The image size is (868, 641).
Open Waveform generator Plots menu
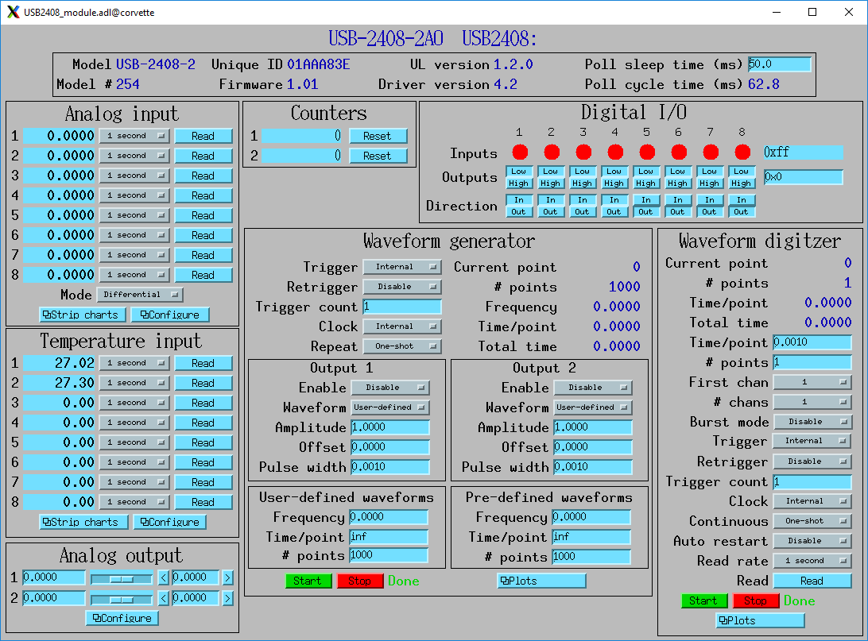click(541, 581)
